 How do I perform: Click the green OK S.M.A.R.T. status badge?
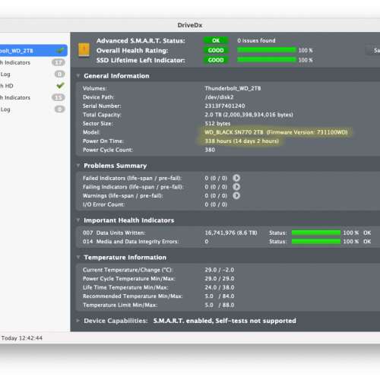216,40
